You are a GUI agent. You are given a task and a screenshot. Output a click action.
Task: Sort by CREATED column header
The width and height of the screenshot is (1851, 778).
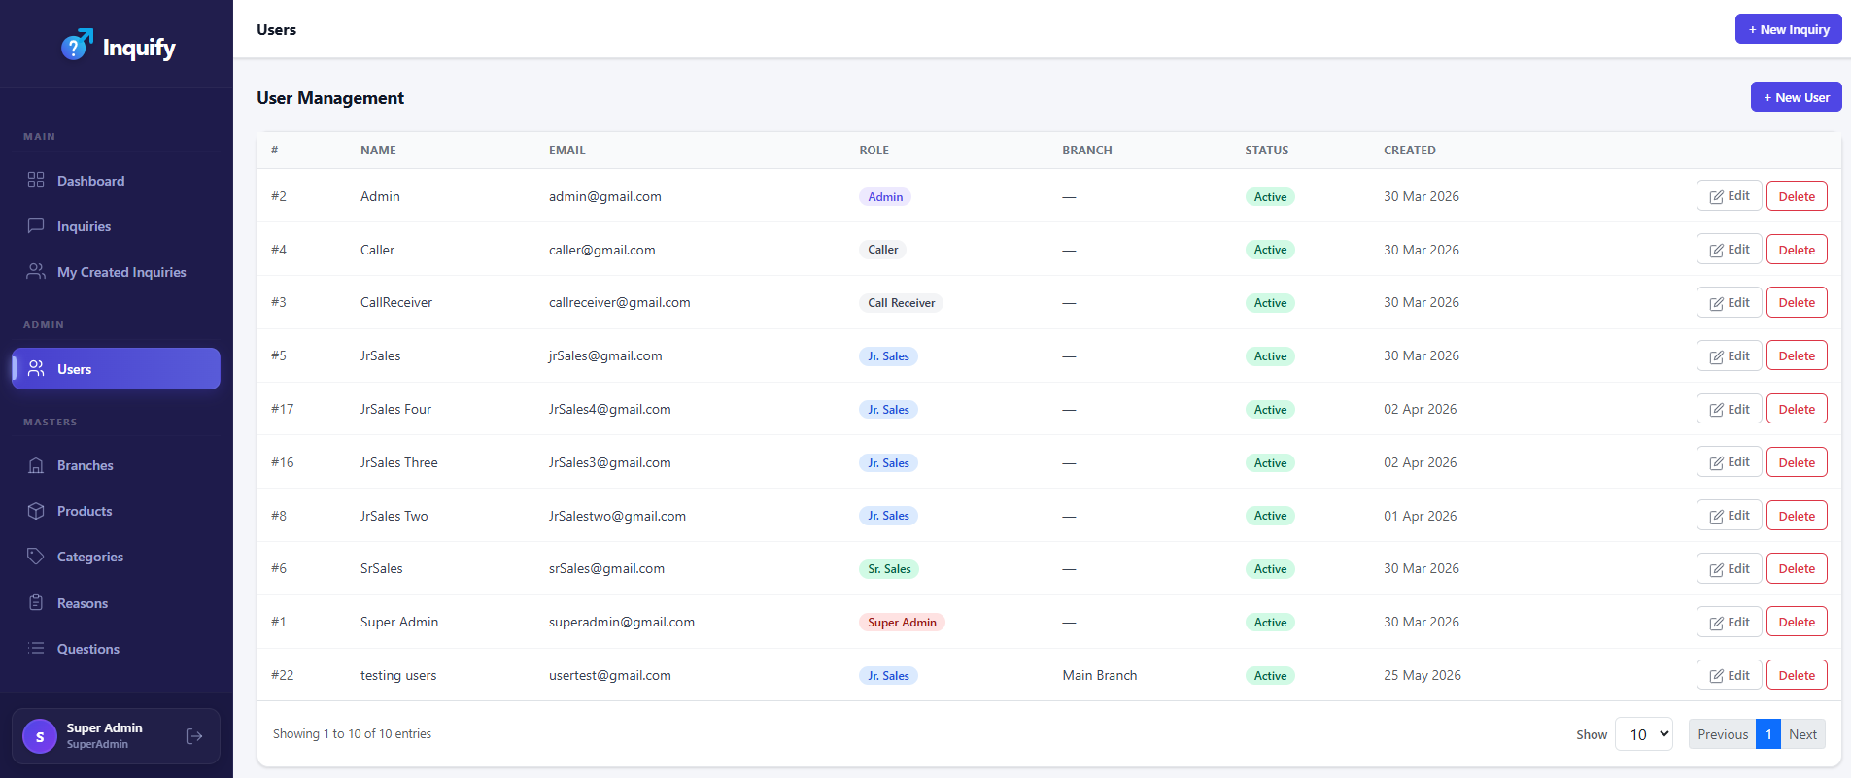pyautogui.click(x=1409, y=150)
